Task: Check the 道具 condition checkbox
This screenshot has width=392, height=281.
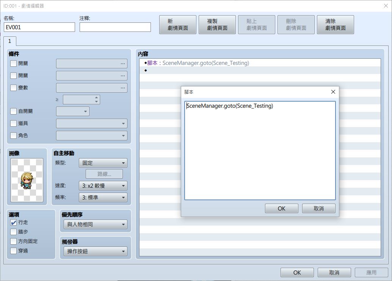Action: click(14, 123)
